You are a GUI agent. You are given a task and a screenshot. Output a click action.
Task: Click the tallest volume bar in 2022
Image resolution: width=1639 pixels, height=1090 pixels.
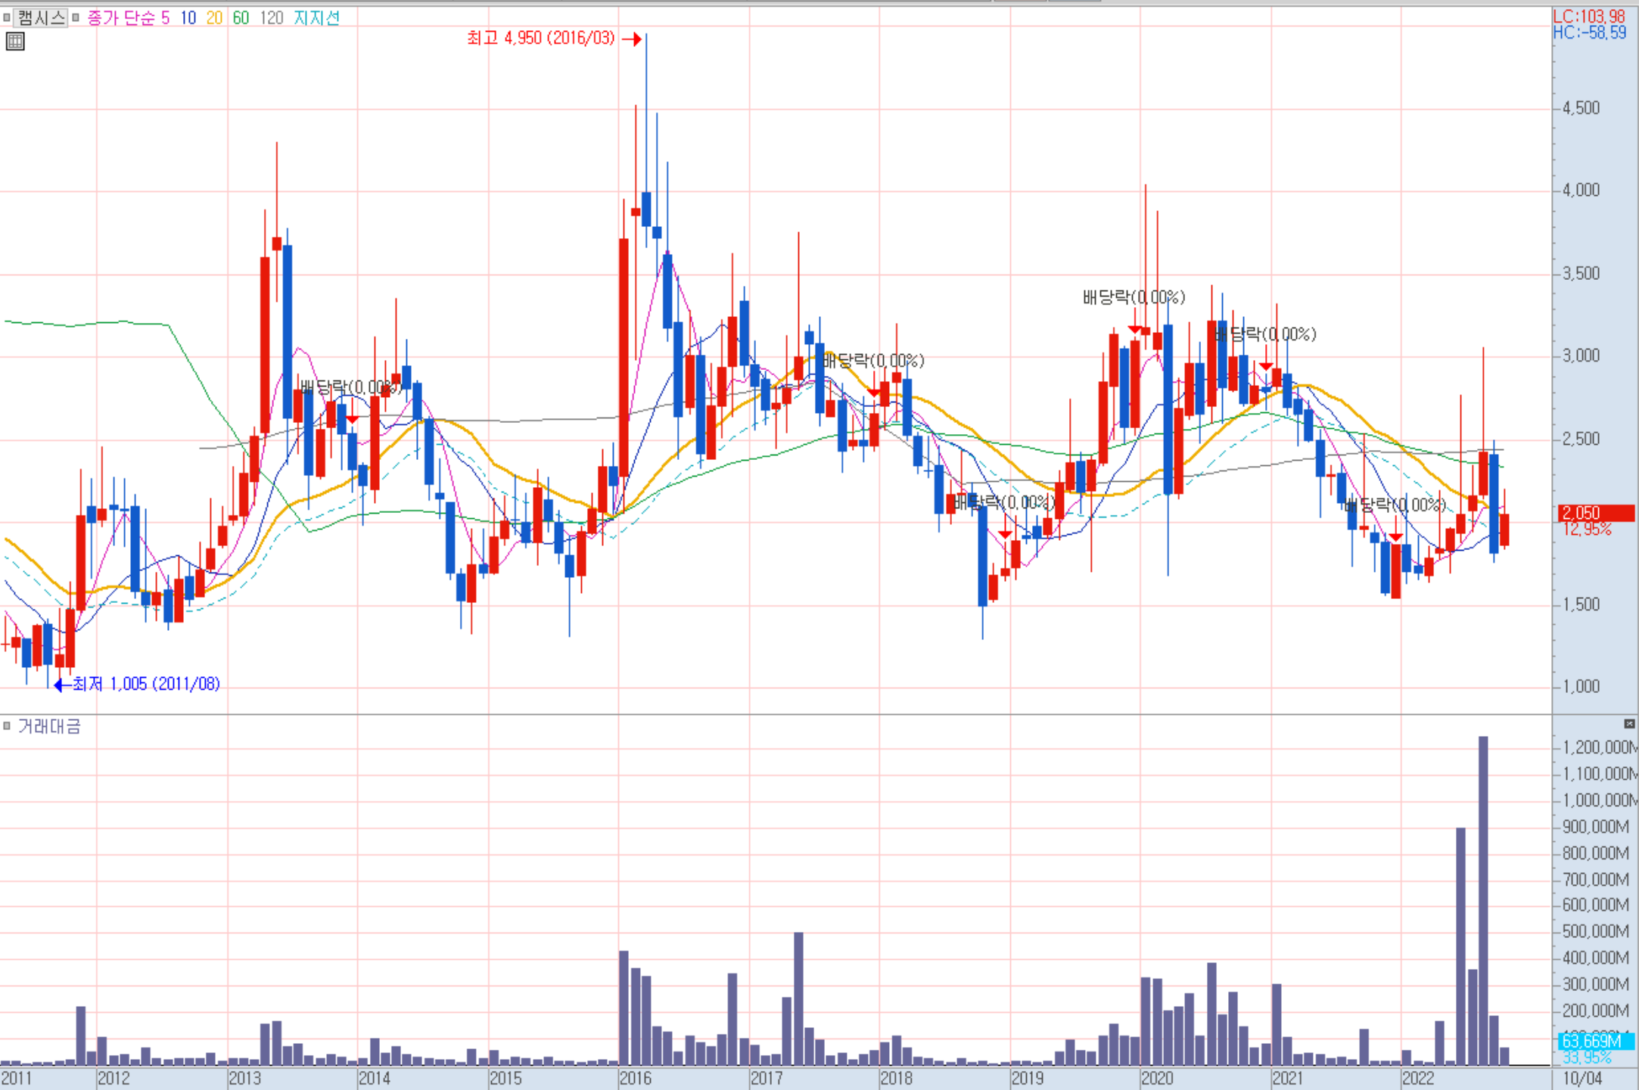[1483, 900]
